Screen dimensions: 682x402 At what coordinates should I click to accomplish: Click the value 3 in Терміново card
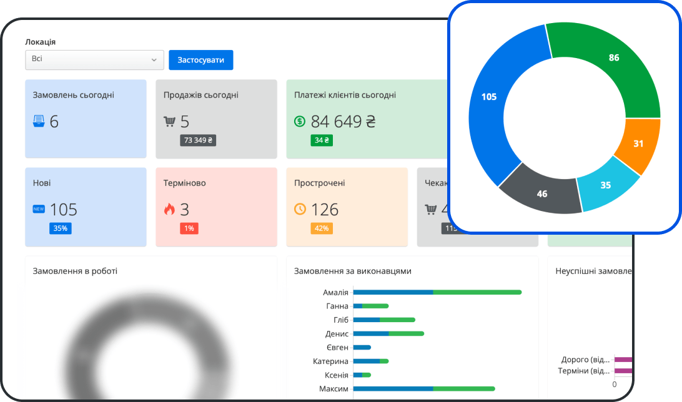[185, 210]
